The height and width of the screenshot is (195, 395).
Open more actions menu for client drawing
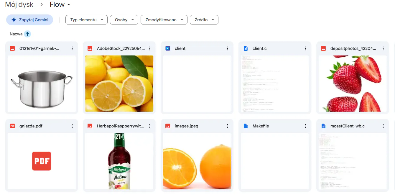click(228, 48)
